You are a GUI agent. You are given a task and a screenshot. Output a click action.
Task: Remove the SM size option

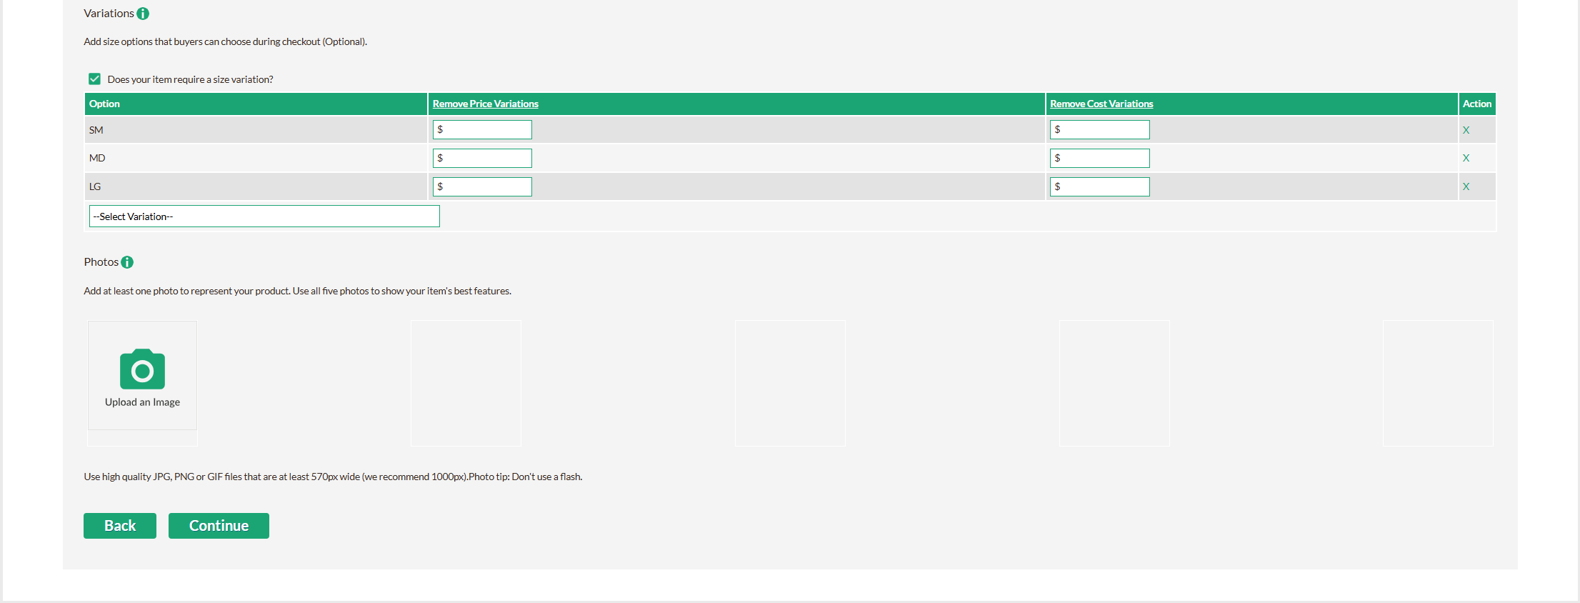[x=1466, y=130]
